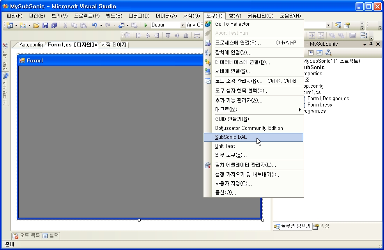Click the Center Horizontally layout icon

pyautogui.click(x=312, y=35)
